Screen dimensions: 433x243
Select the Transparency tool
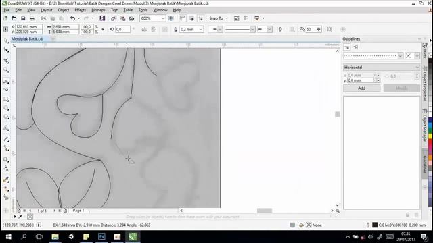coord(6,168)
